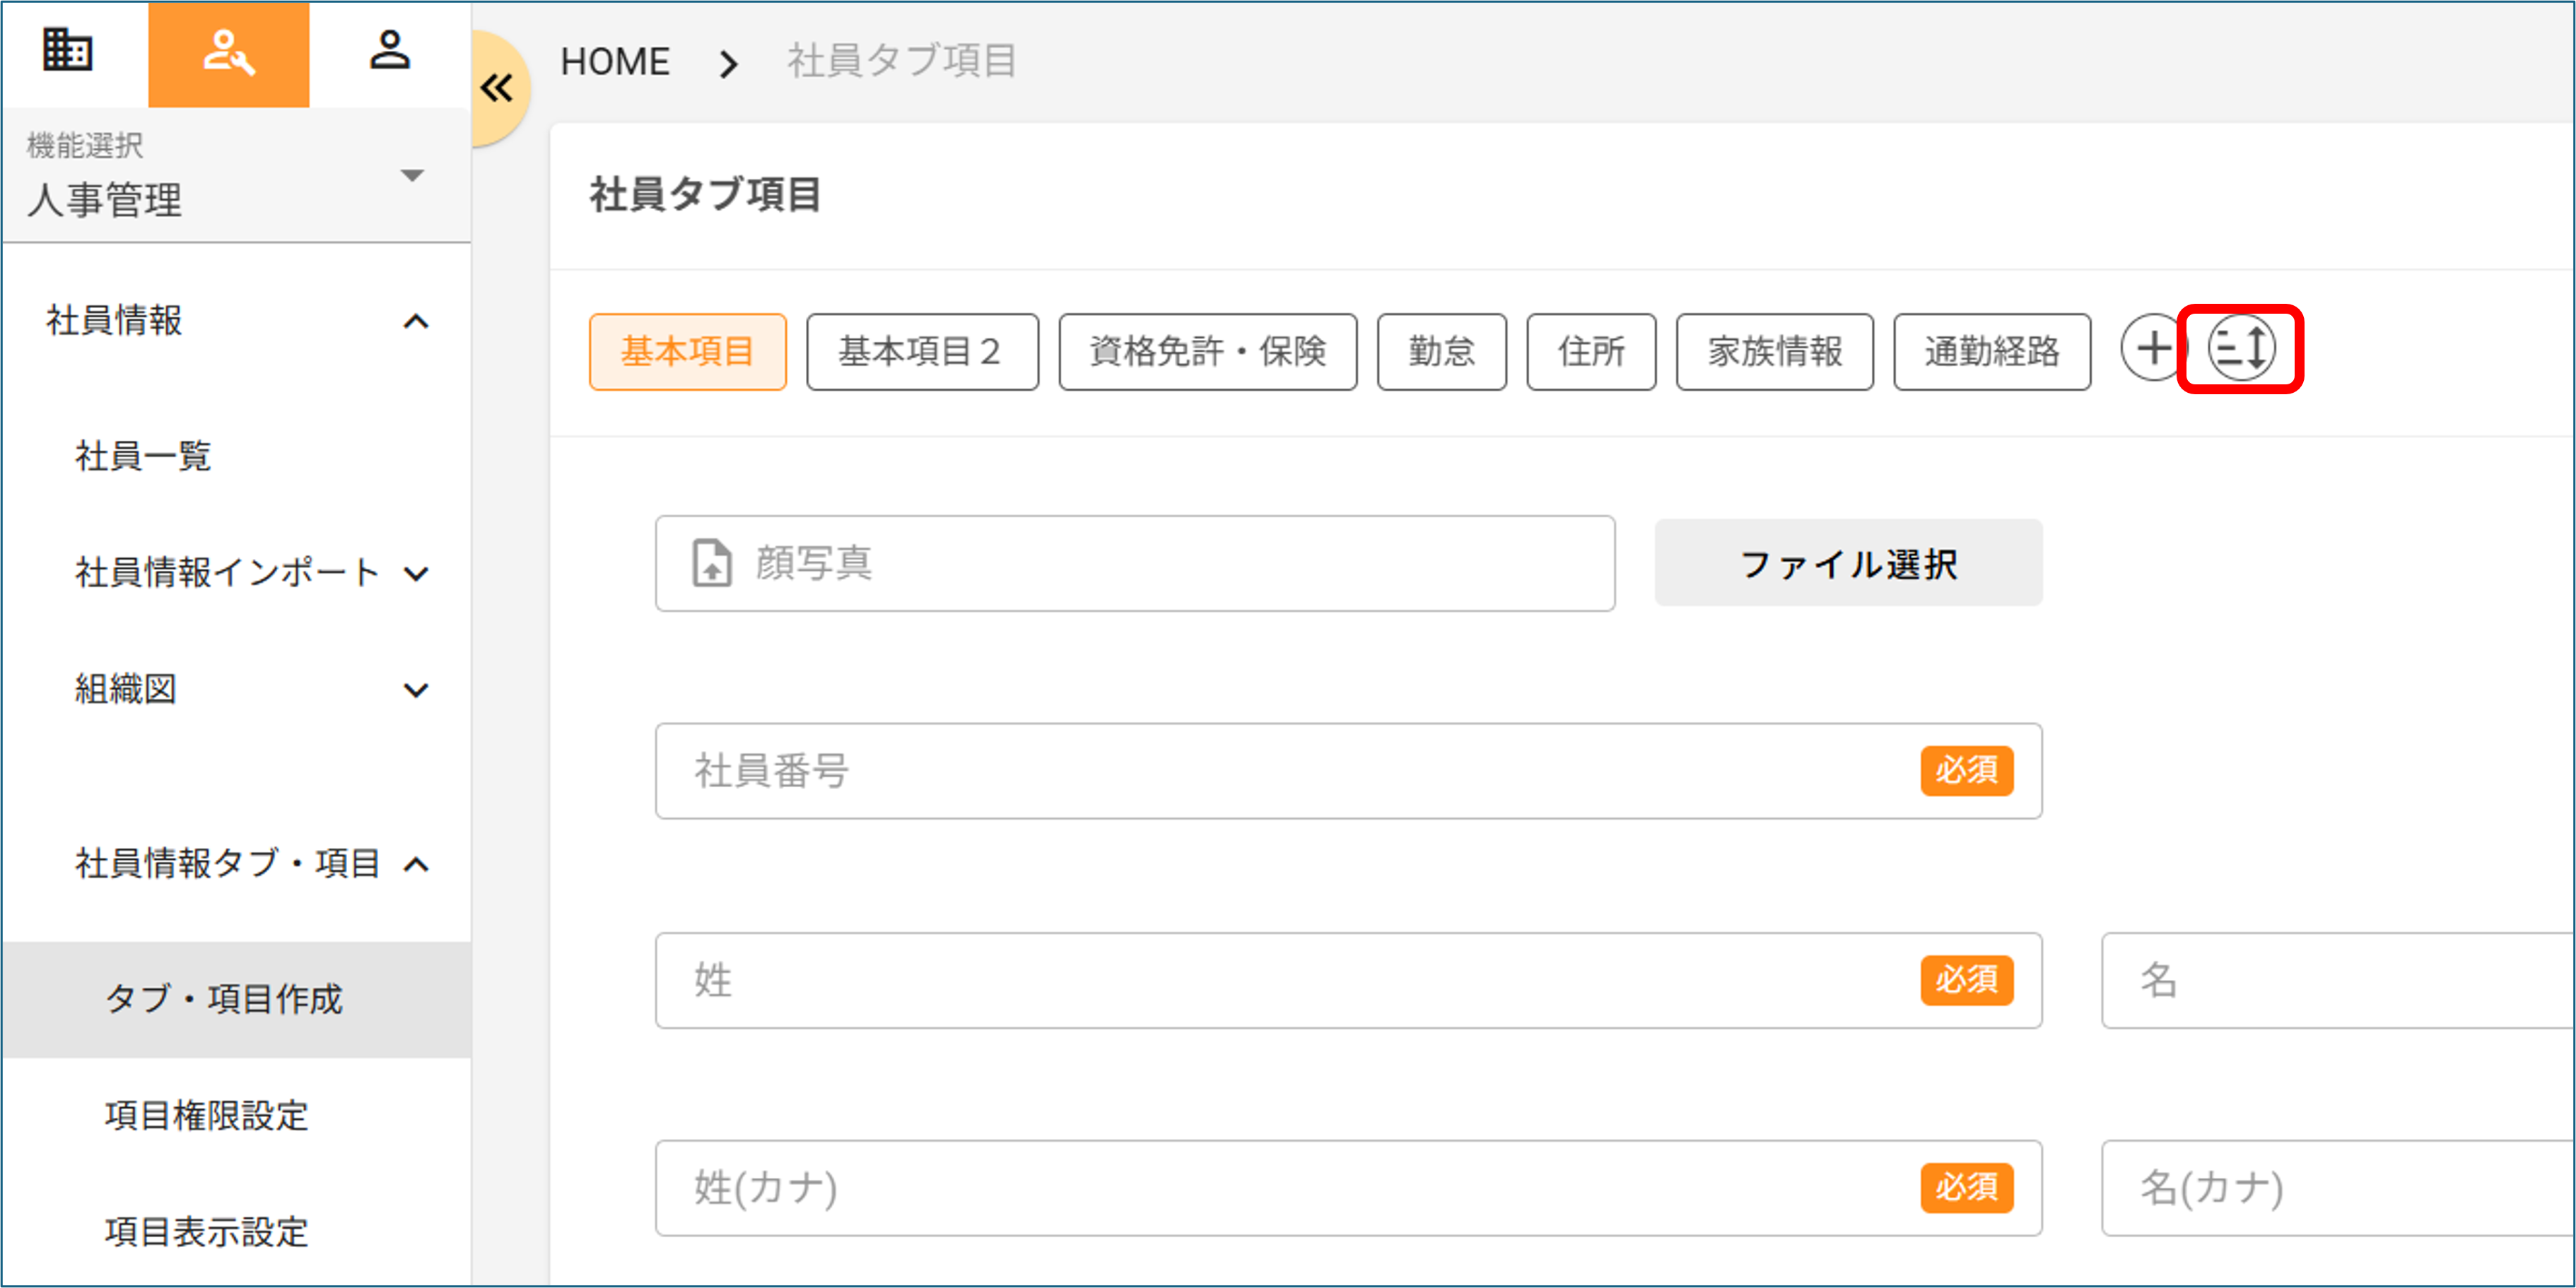This screenshot has width=2576, height=1288.
Task: Collapse sidebar with double-chevron icon
Action: pyautogui.click(x=497, y=88)
